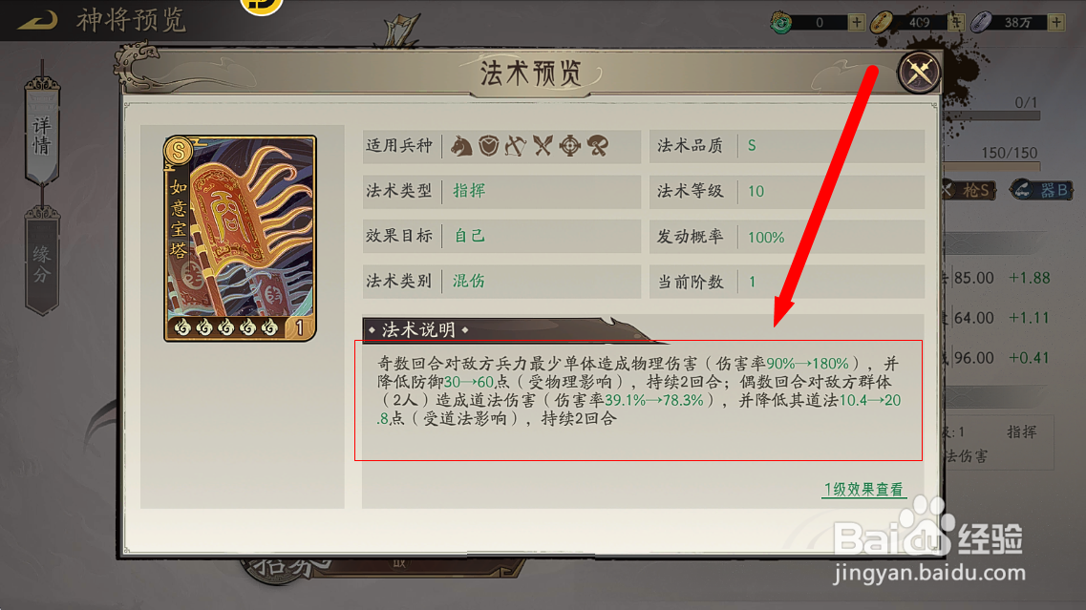Add gold coins with the plus button
Screen dimensions: 1086x610
(x=956, y=22)
